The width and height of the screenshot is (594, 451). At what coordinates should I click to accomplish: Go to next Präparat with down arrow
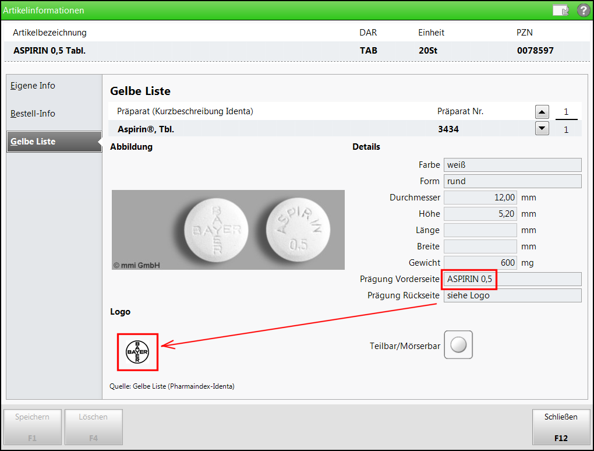coord(542,128)
